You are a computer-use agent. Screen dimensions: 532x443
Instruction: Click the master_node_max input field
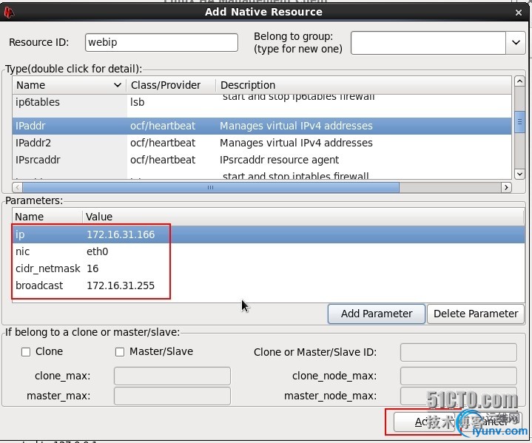[x=458, y=396]
